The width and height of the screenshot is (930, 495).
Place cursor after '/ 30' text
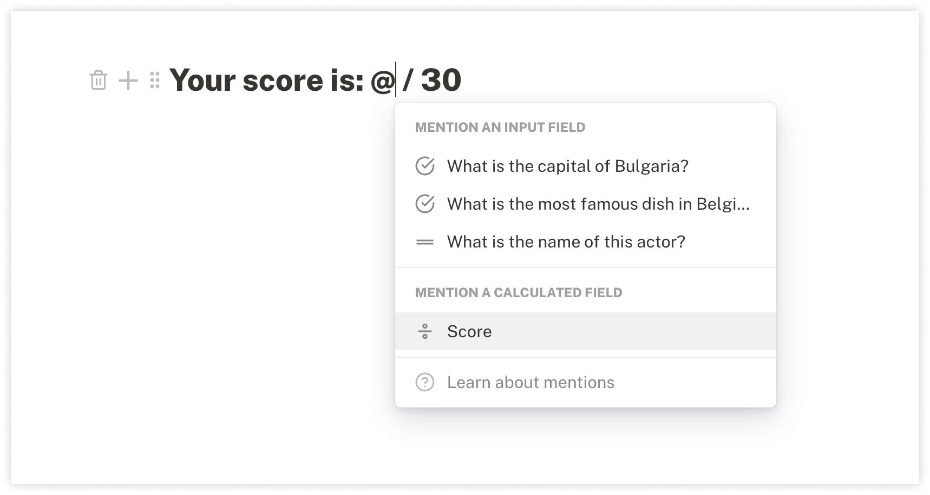click(x=462, y=81)
